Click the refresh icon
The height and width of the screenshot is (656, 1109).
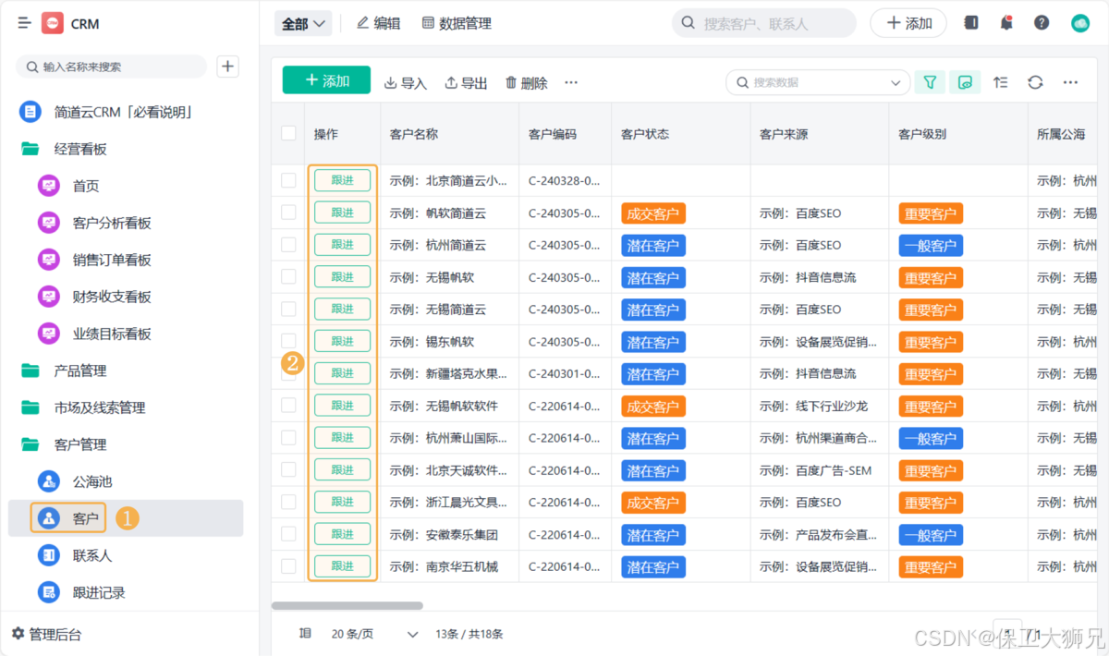(x=1036, y=82)
